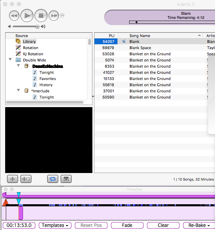
Task: Toggle the repeat loop button
Action: [x=53, y=179]
